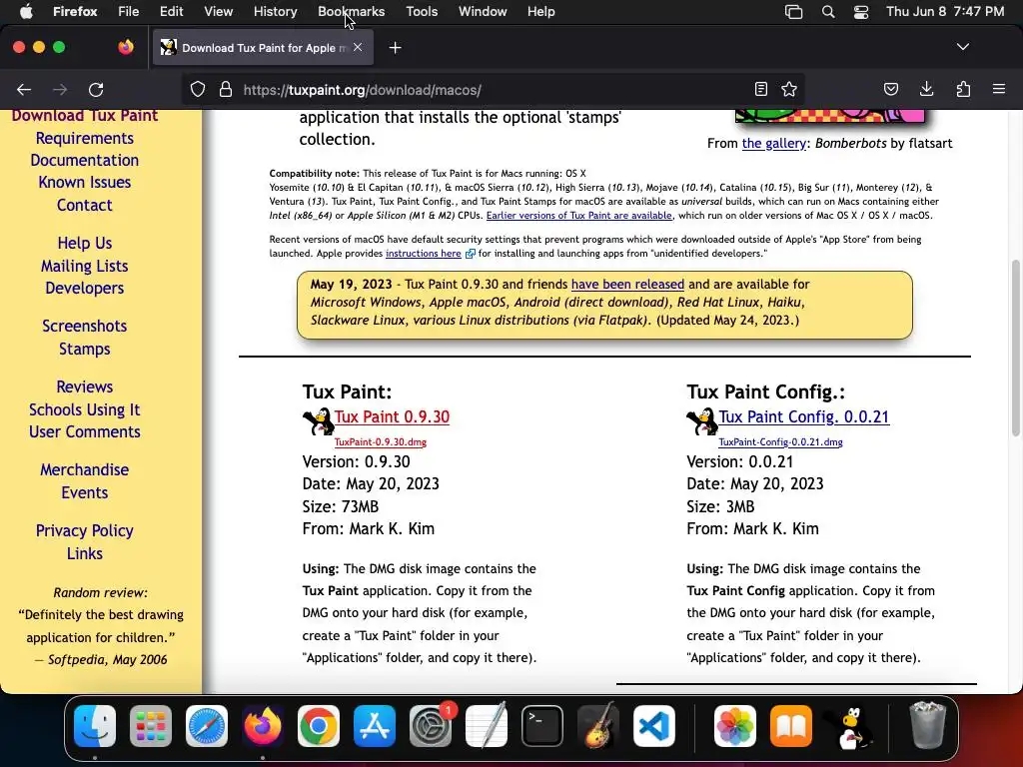Open the external link icon after instructions here
This screenshot has height=767, width=1023.
click(x=470, y=254)
